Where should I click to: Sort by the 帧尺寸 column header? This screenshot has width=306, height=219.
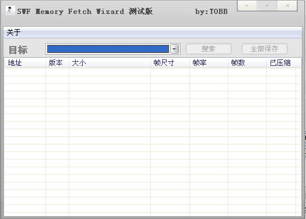[170, 63]
